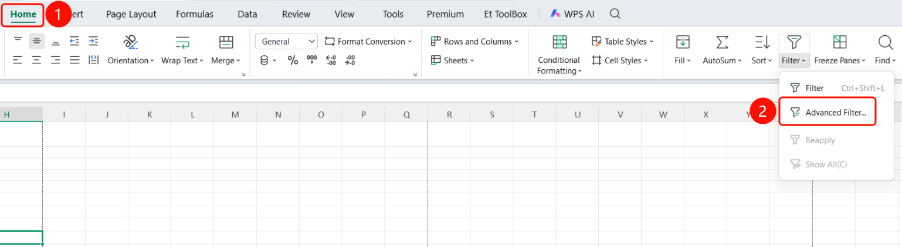
Task: Select column W header
Action: pyautogui.click(x=663, y=114)
